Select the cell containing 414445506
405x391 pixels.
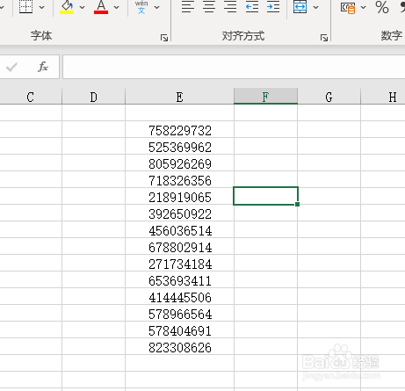(179, 296)
